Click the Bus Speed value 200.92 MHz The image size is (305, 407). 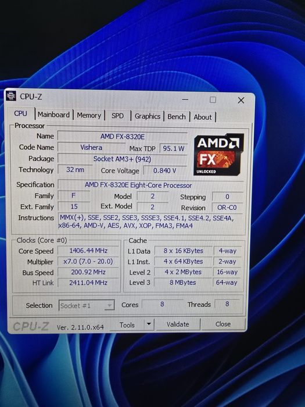coord(88,272)
